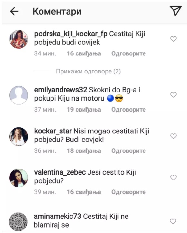Open username link kockar_star

pyautogui.click(x=53, y=131)
